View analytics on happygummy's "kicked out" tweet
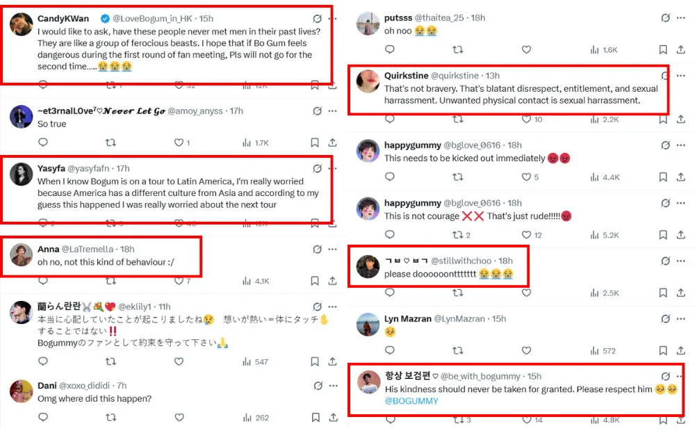The image size is (695, 433). coord(595,177)
